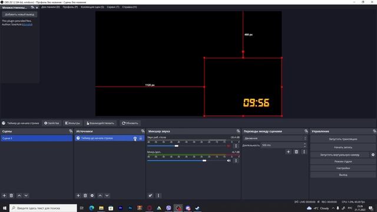Move the scene down in the Сцены list
This screenshot has width=377, height=212.
[26, 196]
